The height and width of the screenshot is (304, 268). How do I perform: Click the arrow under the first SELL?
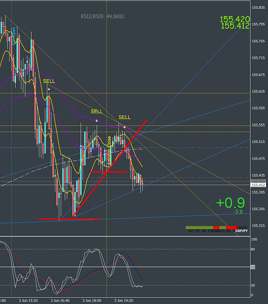click(x=49, y=89)
